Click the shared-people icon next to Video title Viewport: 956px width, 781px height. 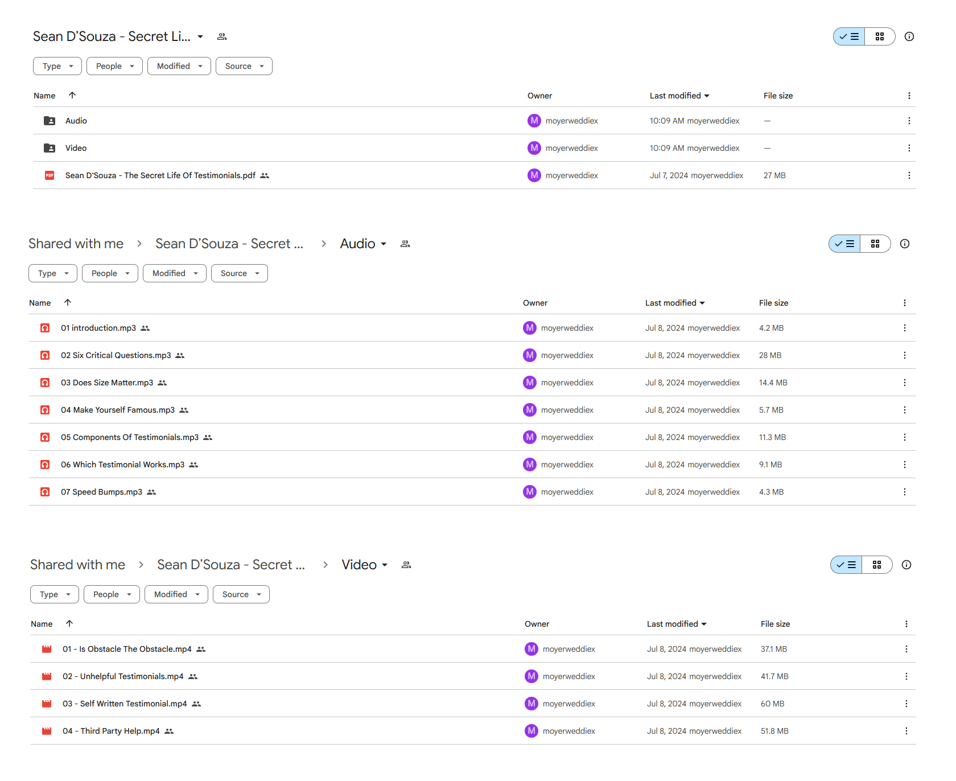click(406, 565)
